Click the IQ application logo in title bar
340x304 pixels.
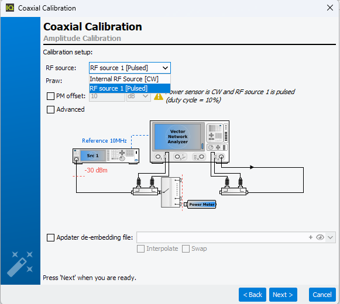click(x=10, y=8)
